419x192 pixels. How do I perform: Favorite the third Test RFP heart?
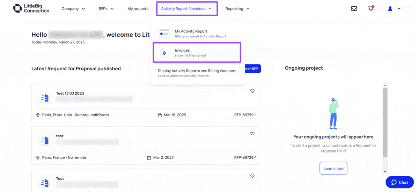(252, 176)
